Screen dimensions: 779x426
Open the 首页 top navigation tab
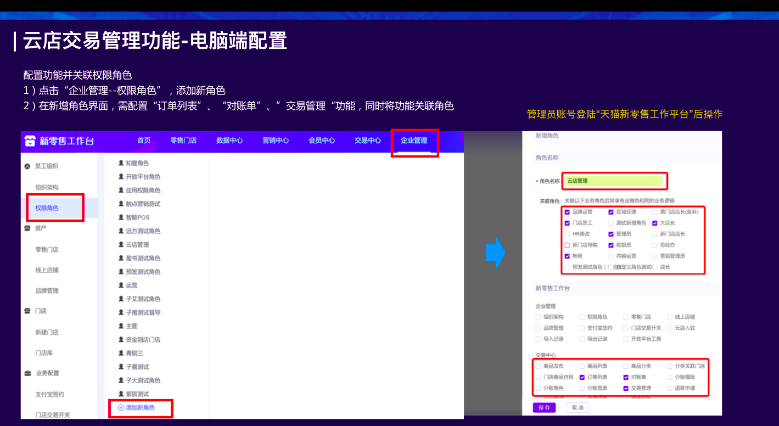click(144, 141)
